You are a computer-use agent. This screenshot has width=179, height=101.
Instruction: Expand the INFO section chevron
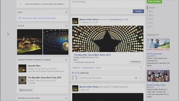point(66,12)
